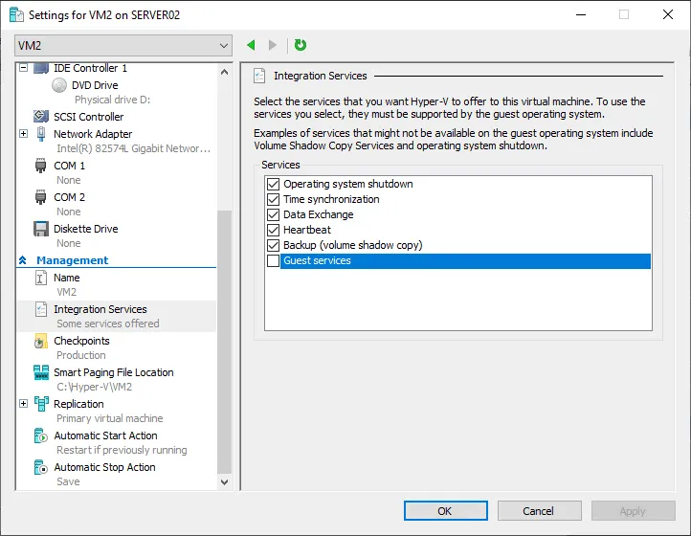Expand the Replication tree node
The height and width of the screenshot is (536, 691).
pyautogui.click(x=24, y=404)
